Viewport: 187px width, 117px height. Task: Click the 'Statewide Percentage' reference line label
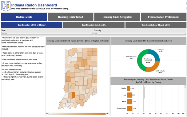coord(145,93)
